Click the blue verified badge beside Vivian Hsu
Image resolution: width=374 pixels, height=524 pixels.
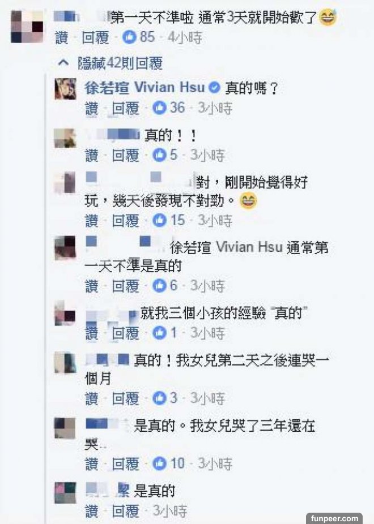[214, 88]
